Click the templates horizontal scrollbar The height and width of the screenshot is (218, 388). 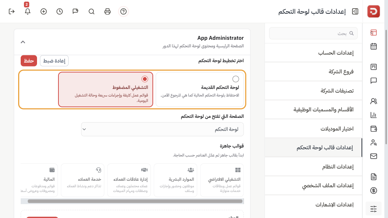[135, 201]
